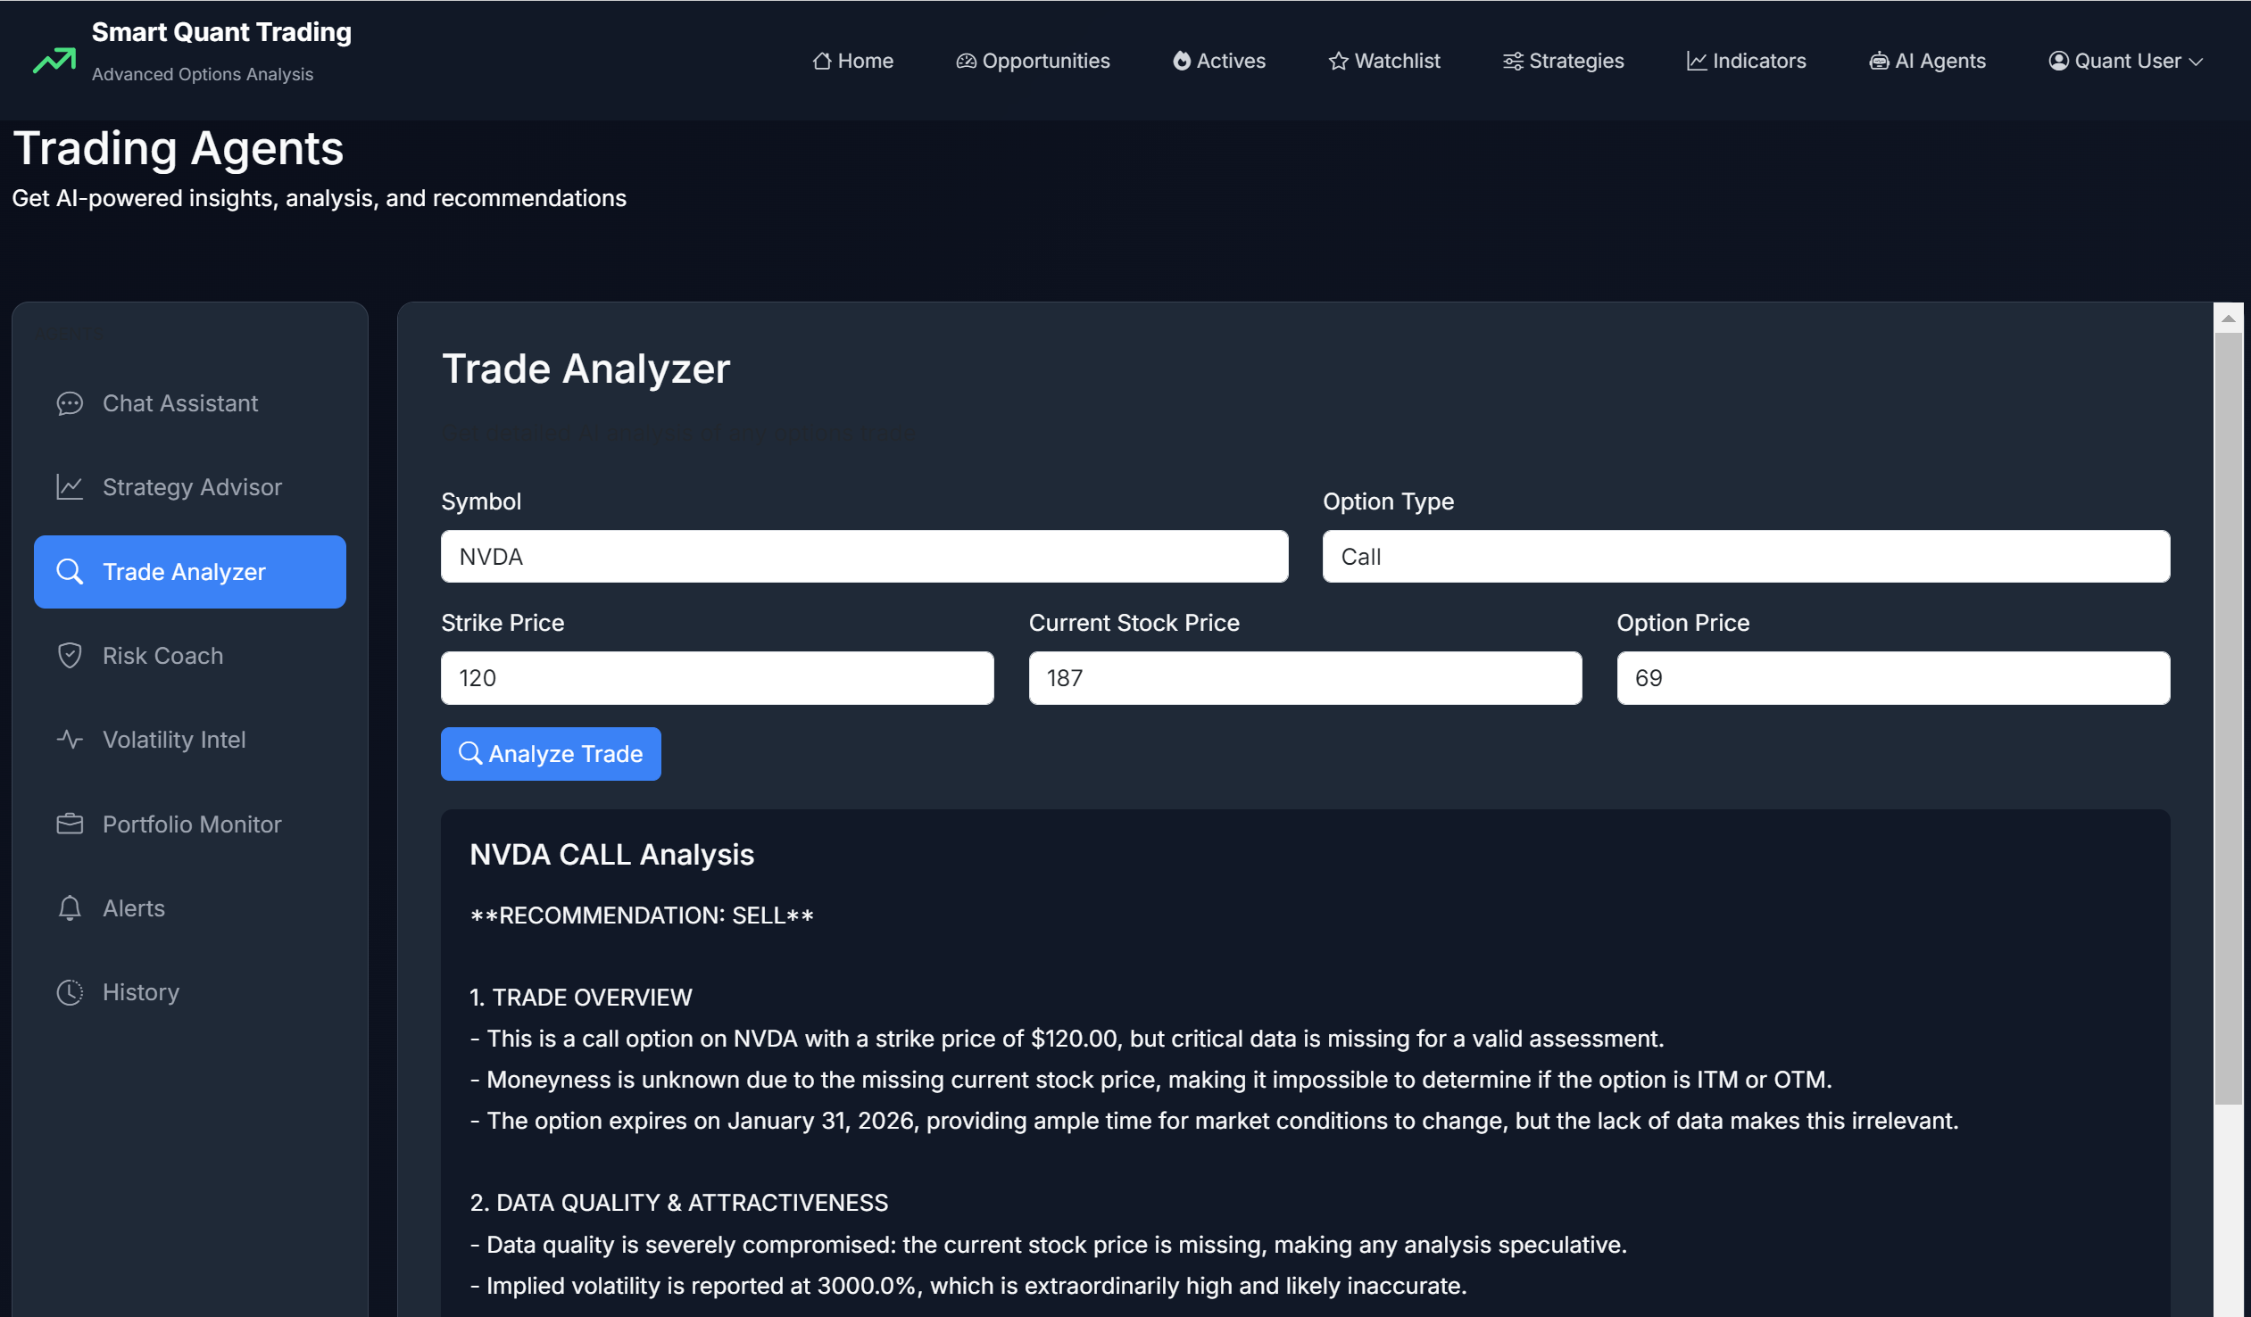Viewport: 2251px width, 1317px height.
Task: Expand the Quant User account menu
Action: (2126, 61)
